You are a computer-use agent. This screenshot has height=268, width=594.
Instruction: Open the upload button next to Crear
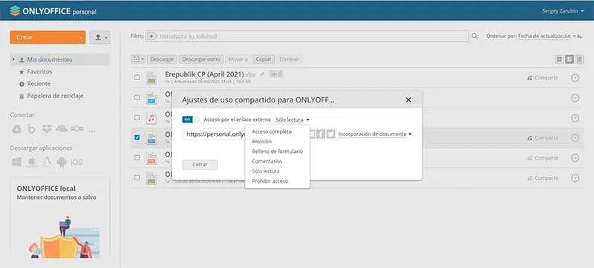click(x=100, y=37)
